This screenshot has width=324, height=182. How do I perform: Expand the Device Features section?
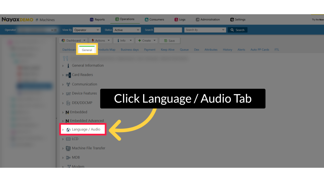pos(63,94)
